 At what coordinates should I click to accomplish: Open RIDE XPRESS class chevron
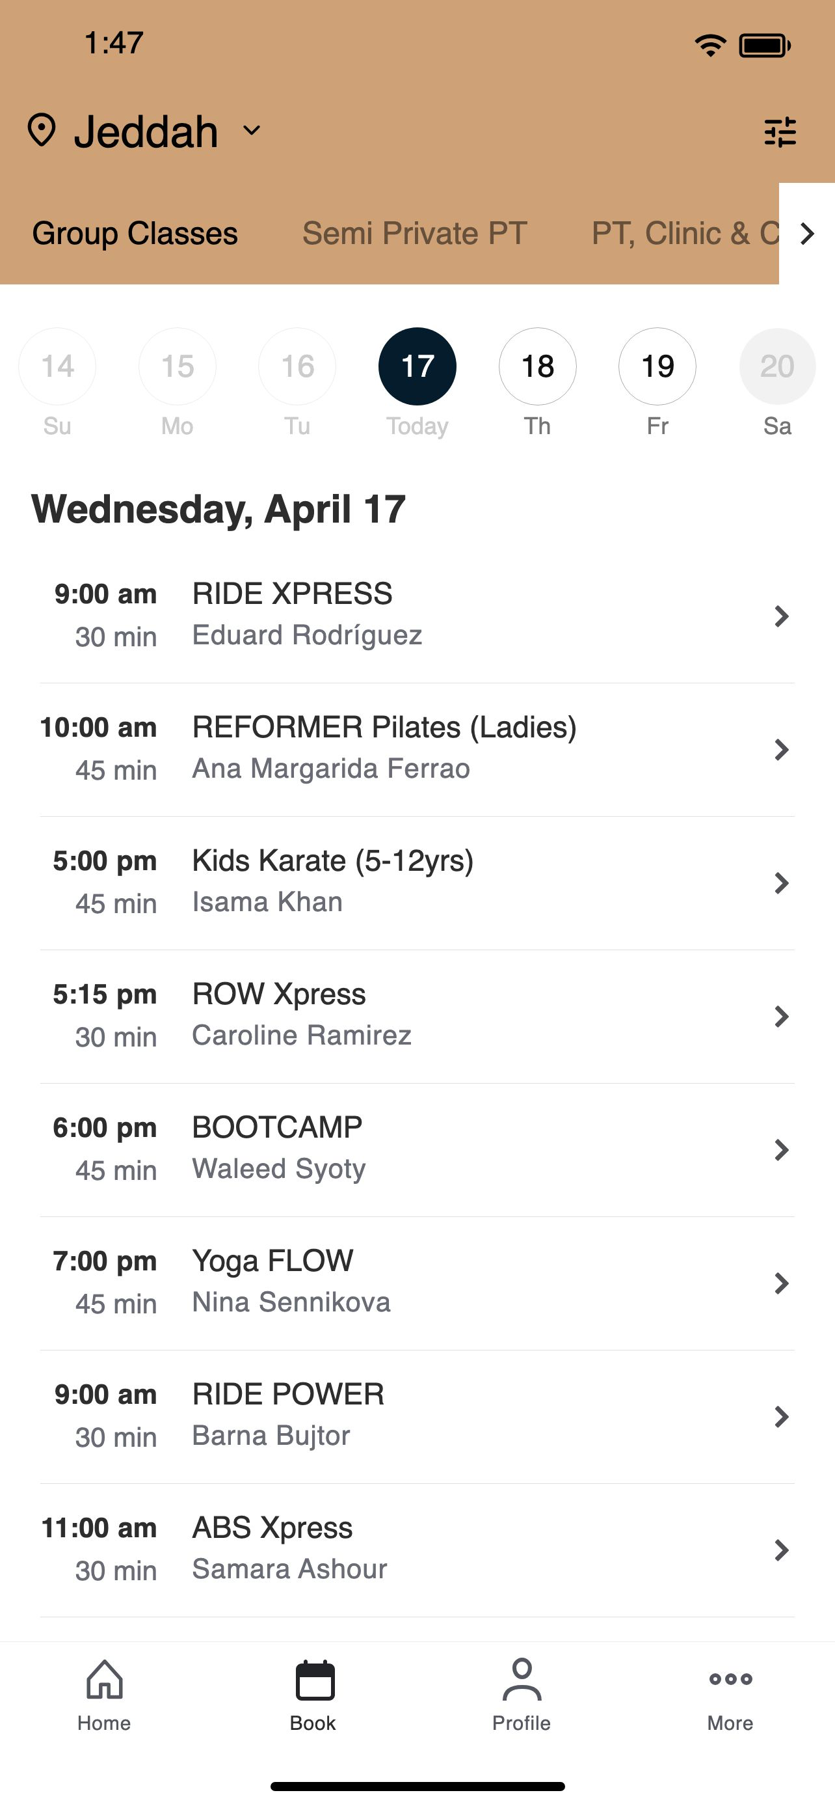click(781, 616)
